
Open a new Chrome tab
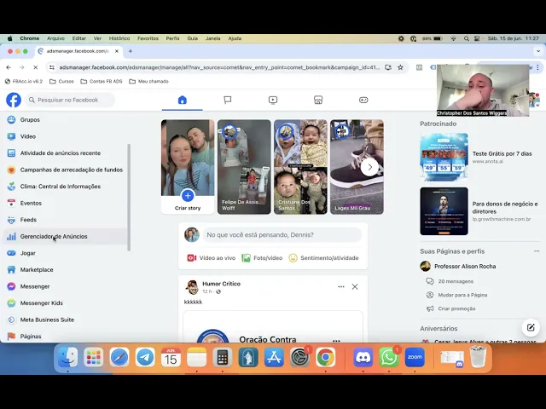point(131,51)
